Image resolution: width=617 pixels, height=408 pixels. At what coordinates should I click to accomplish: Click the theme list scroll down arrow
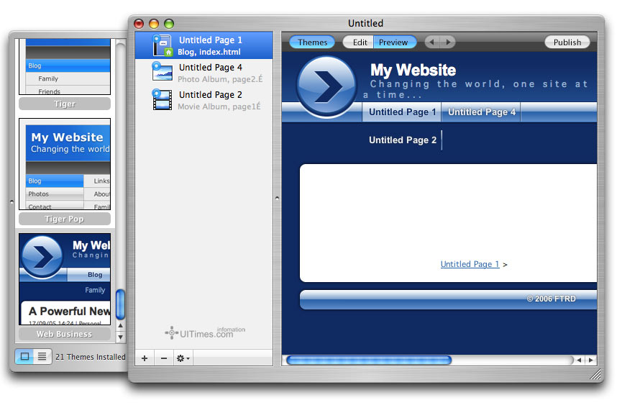120,337
